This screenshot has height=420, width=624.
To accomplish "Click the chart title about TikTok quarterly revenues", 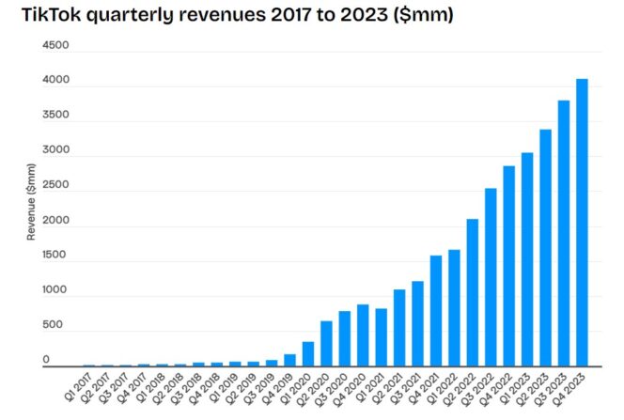I will (x=230, y=16).
